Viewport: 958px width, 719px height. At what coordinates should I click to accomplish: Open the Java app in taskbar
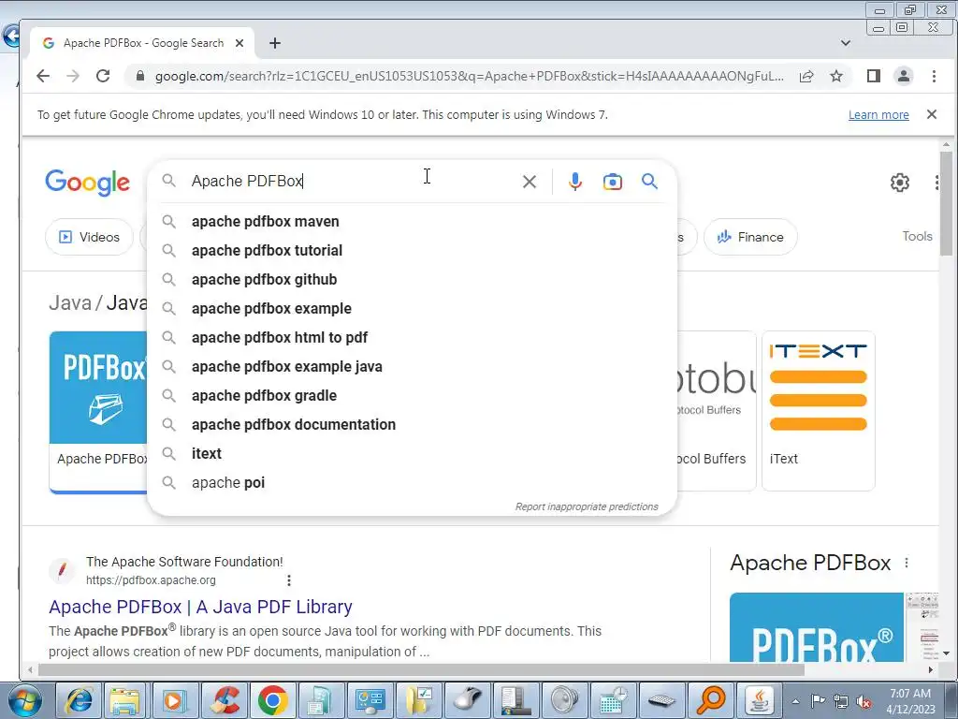coord(760,700)
